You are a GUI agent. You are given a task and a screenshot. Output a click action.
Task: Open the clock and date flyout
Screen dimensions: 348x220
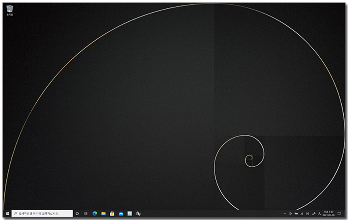[329, 214]
